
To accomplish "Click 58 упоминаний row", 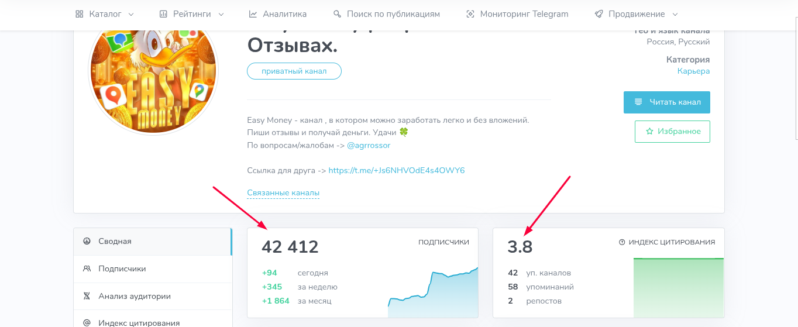I will (541, 287).
